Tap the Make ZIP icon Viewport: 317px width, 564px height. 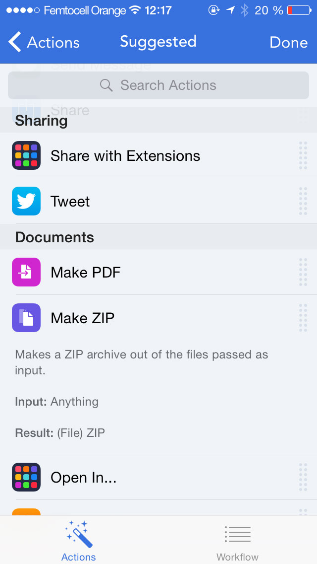26,318
